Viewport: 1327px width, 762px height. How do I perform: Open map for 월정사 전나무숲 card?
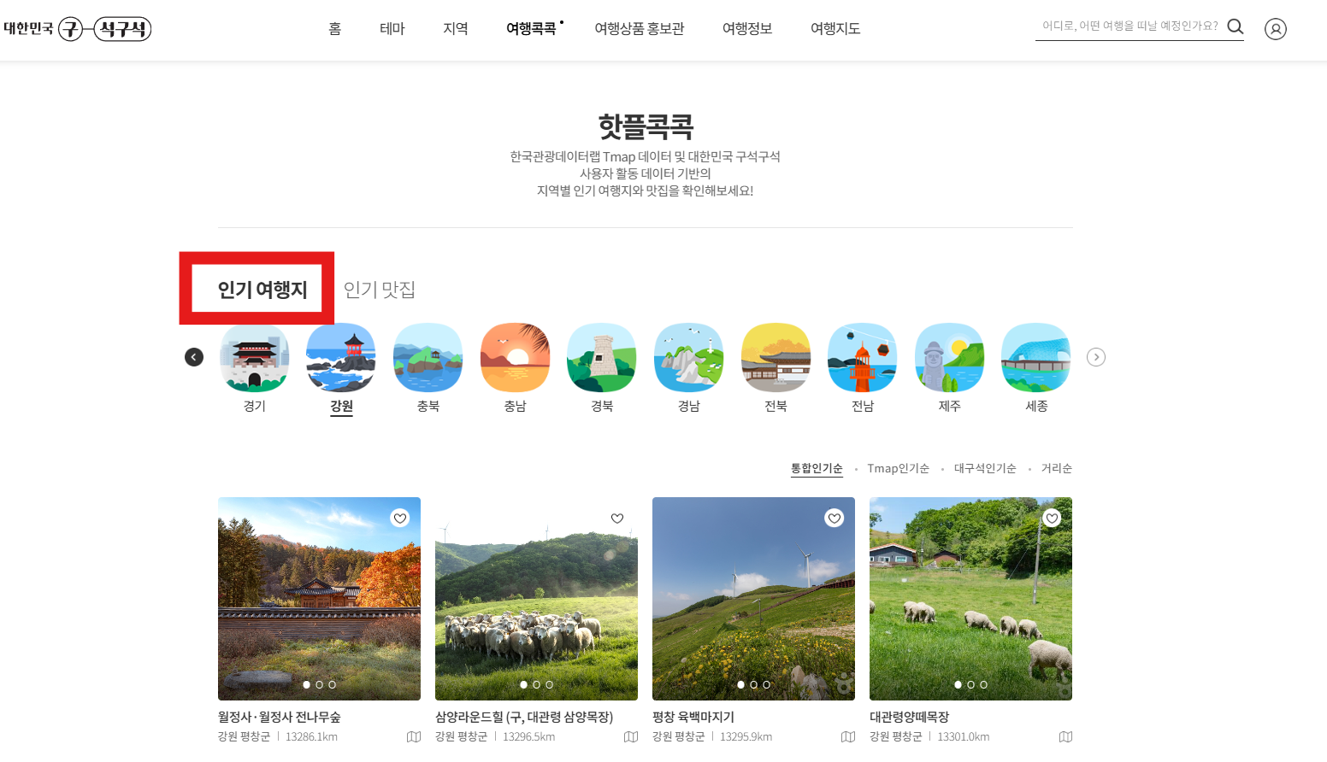tap(414, 736)
